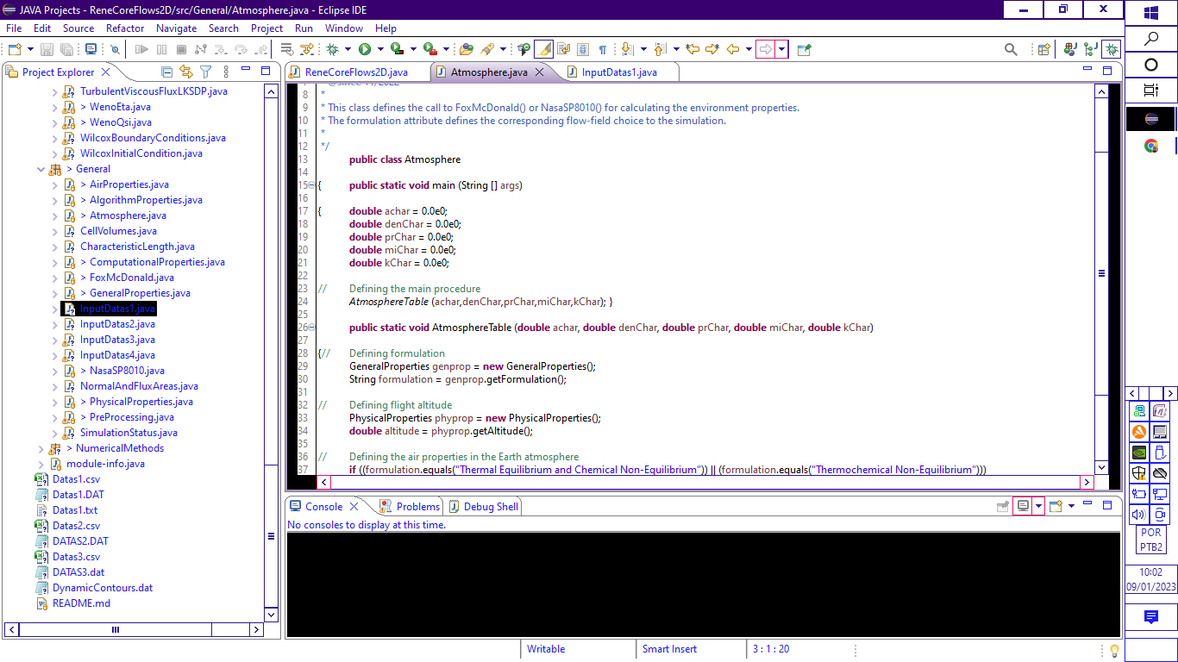This screenshot has height=662, width=1178.
Task: Toggle Word Wrap toolbar icon
Action: (x=563, y=49)
